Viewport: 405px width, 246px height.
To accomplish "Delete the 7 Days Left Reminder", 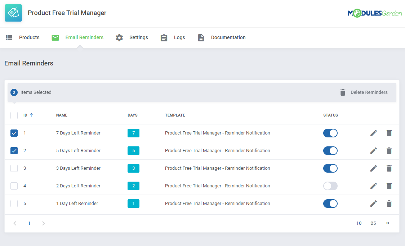I will 389,133.
